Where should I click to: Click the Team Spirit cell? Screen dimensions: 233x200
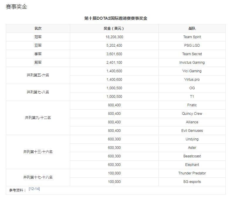192,37
